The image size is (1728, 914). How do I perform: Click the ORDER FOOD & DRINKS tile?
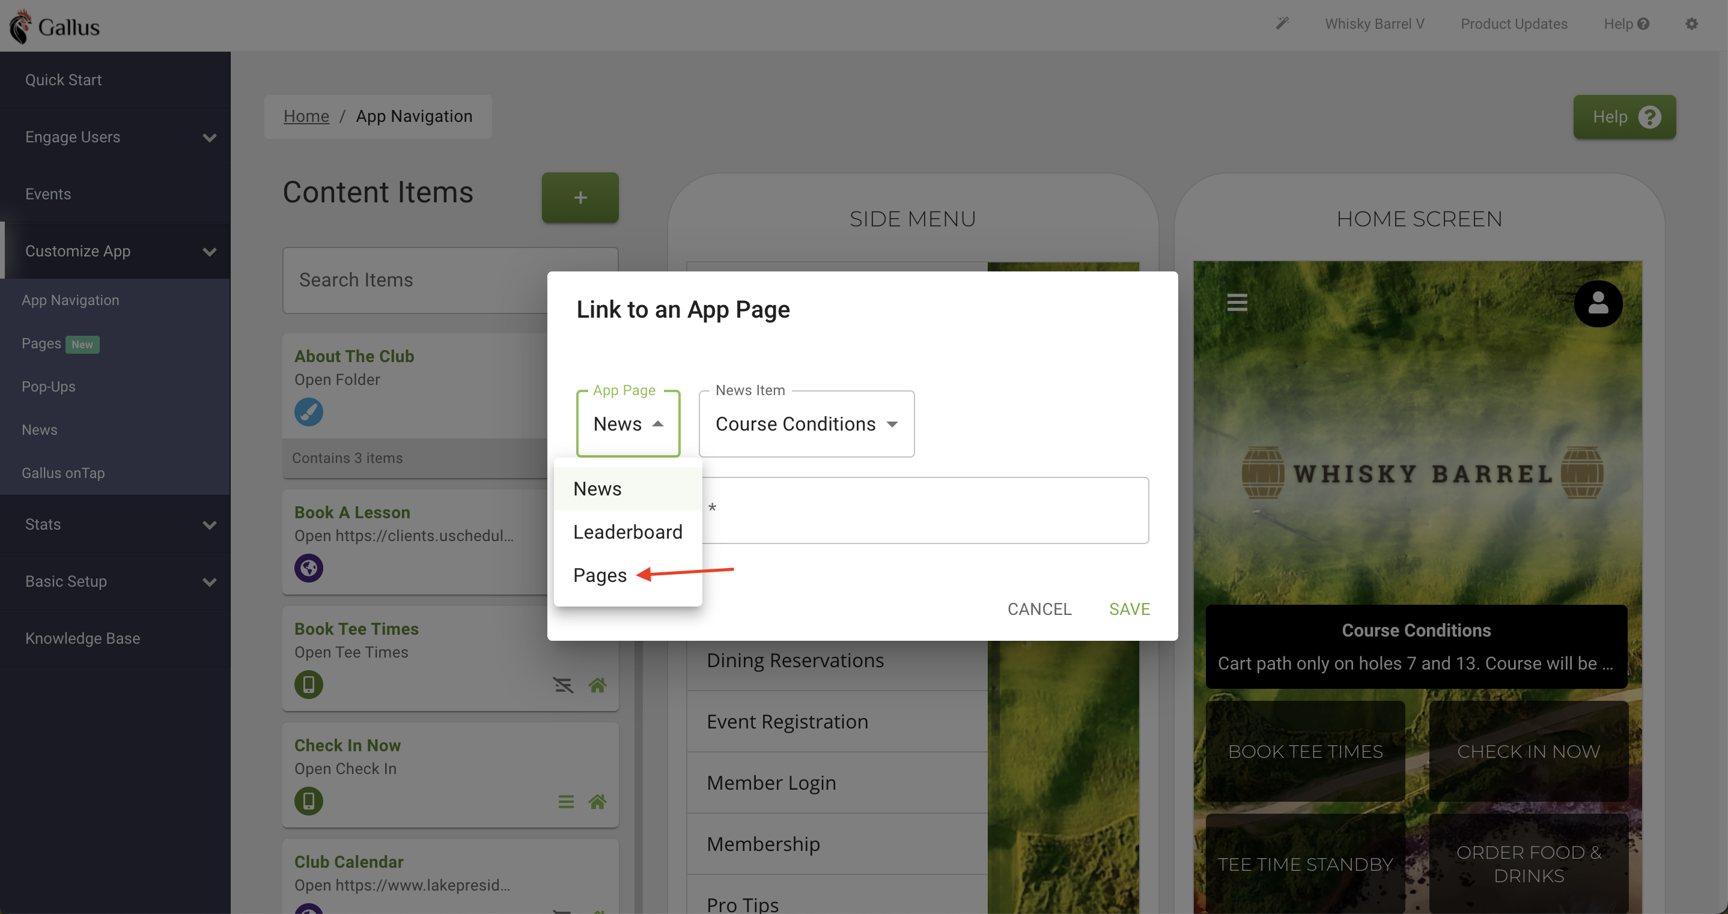pos(1528,864)
